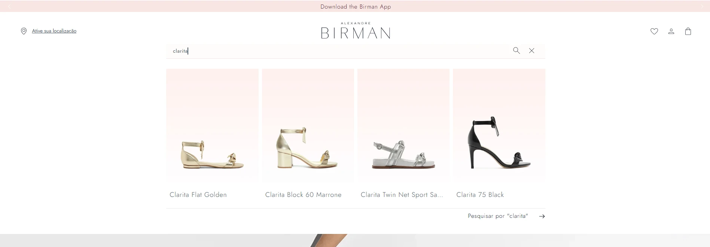Open the Clarita Block 60 Marrone image
The image size is (710, 247).
(308, 126)
